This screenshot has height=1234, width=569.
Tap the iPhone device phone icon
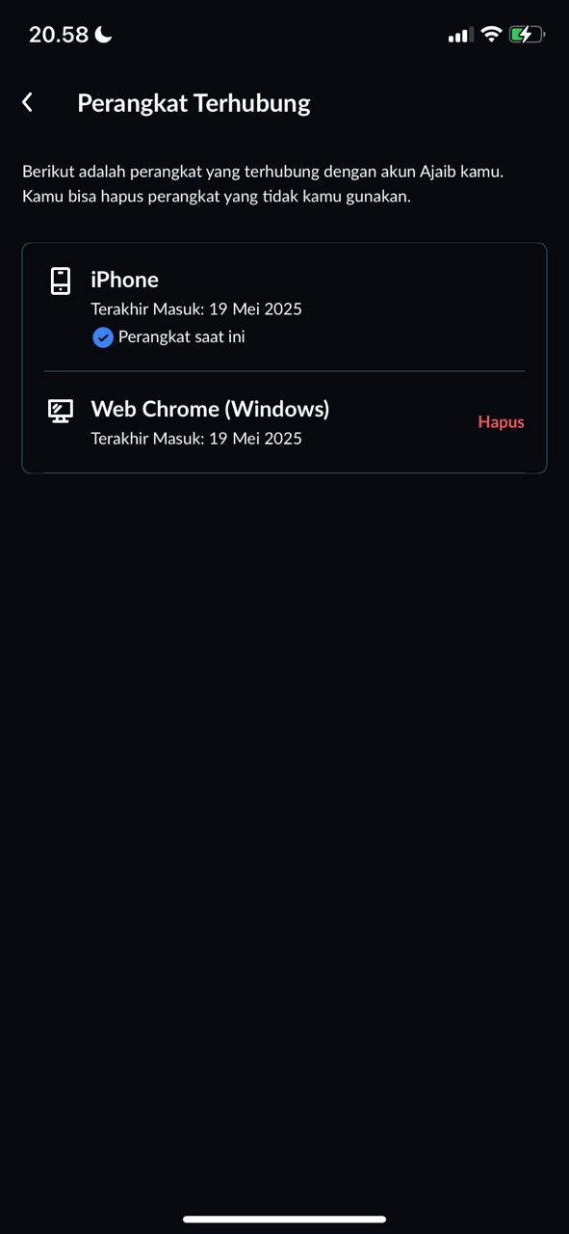coord(61,281)
